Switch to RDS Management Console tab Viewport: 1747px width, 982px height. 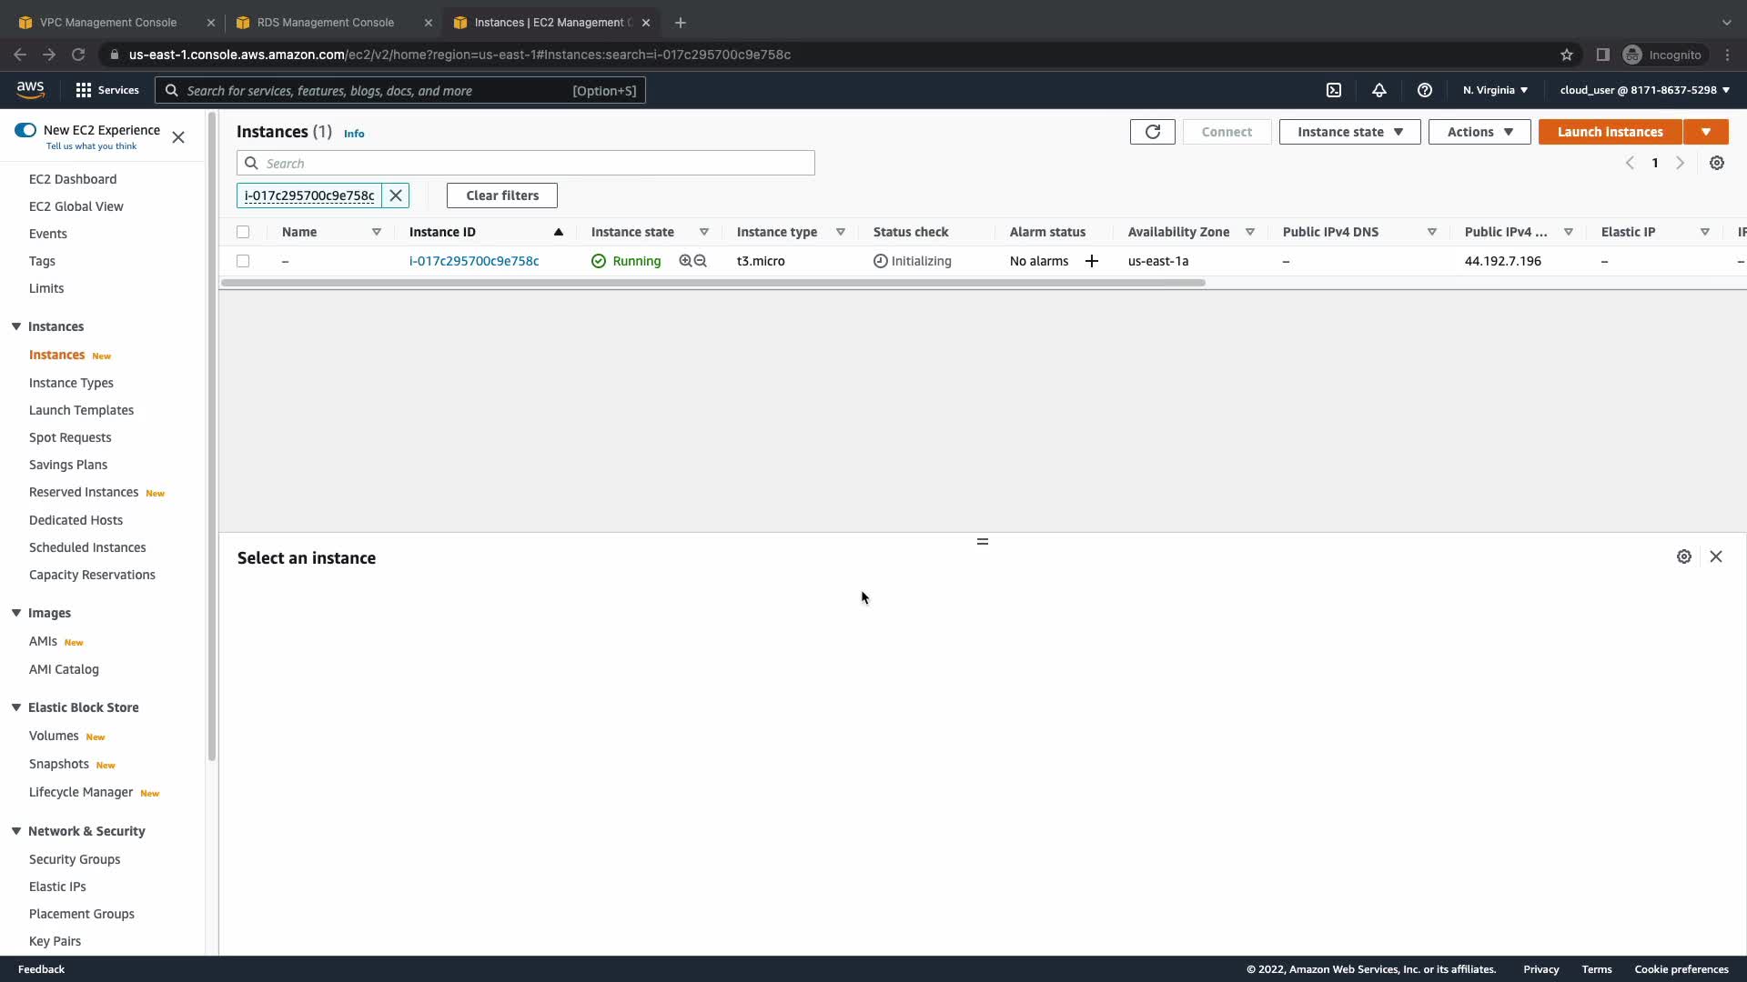(325, 22)
